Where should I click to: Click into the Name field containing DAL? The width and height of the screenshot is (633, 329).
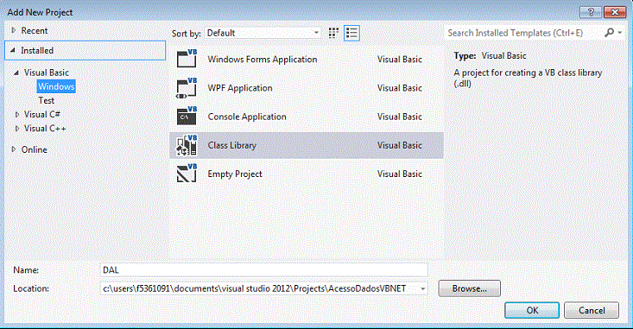(x=264, y=270)
